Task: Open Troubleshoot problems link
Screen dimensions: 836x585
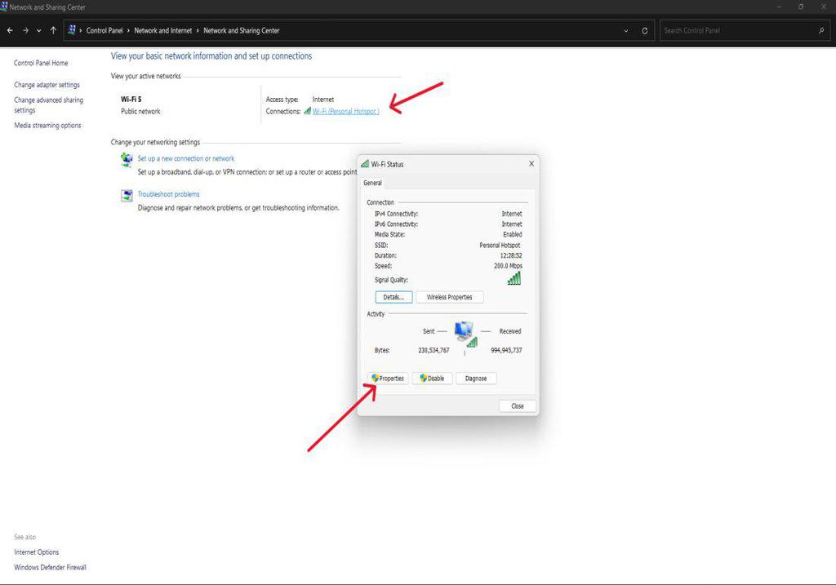Action: [168, 194]
